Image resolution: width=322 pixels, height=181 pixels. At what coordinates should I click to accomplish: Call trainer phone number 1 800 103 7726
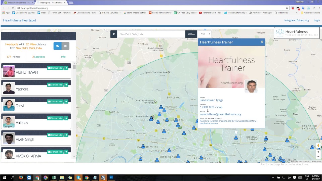211,107
